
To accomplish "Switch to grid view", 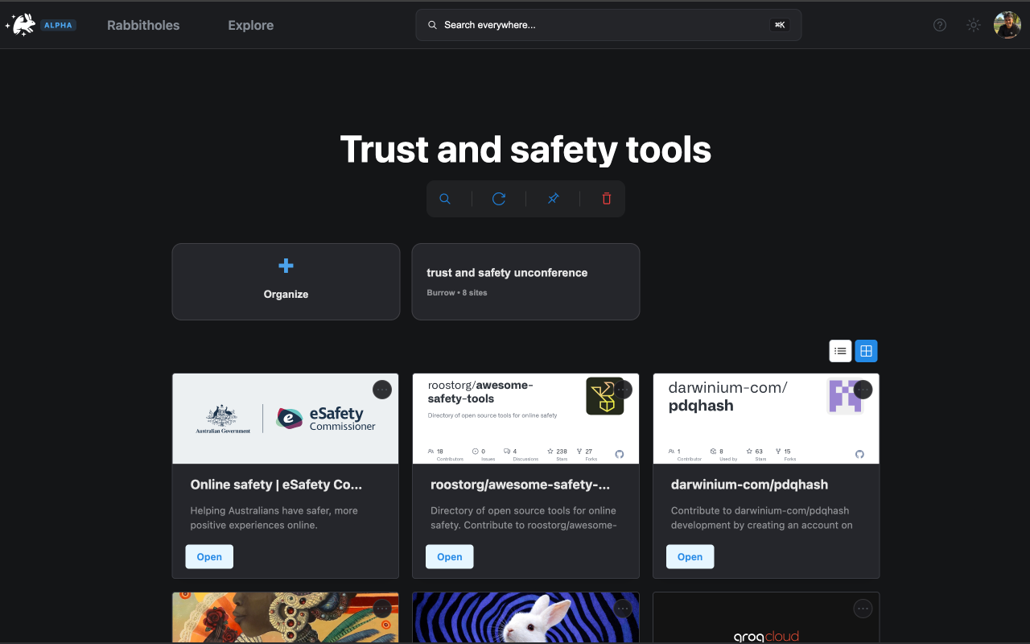I will coord(866,351).
